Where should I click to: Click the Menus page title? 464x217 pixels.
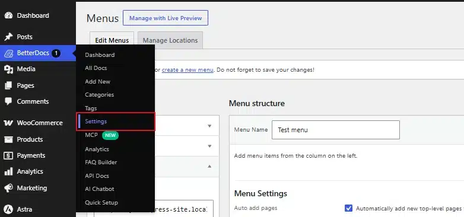pyautogui.click(x=103, y=18)
